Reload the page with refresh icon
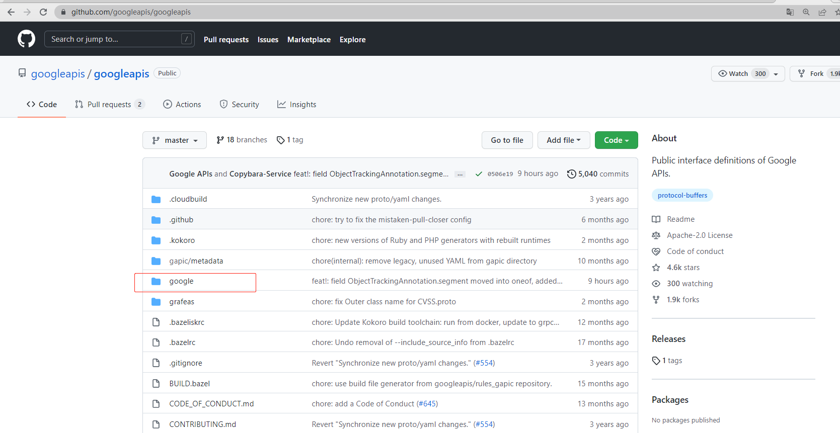 43,12
